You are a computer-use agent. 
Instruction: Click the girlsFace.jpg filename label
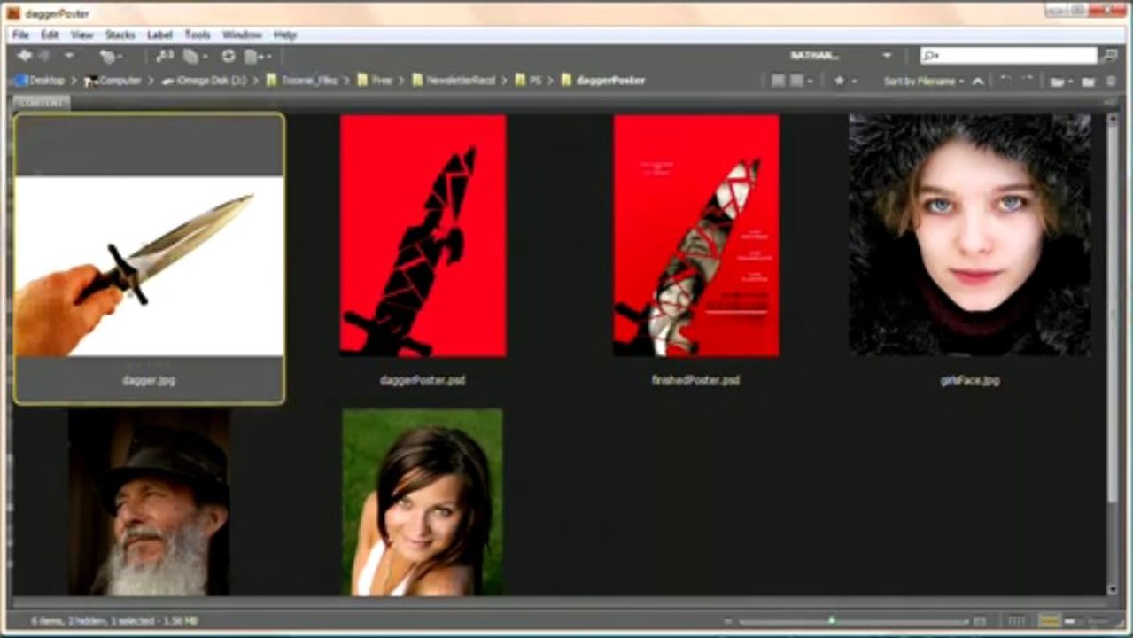click(970, 380)
